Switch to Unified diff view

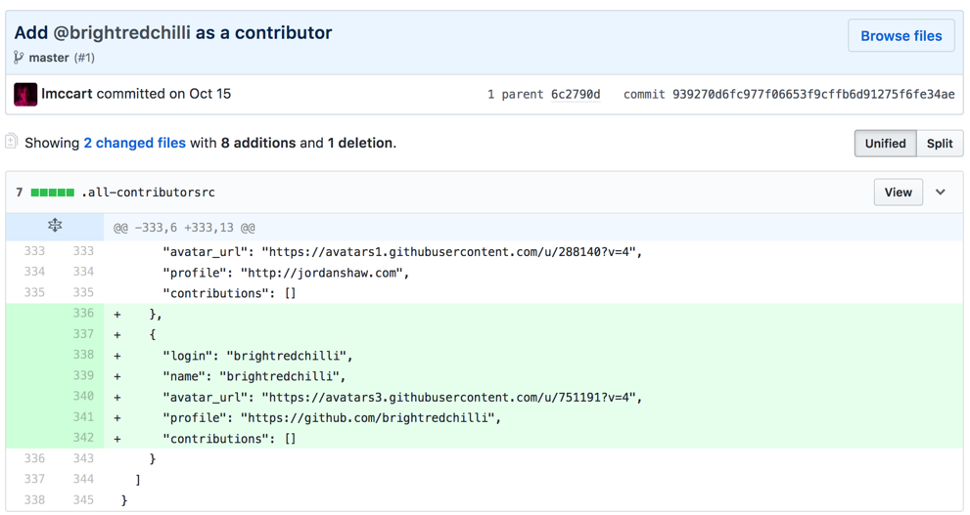(x=885, y=144)
